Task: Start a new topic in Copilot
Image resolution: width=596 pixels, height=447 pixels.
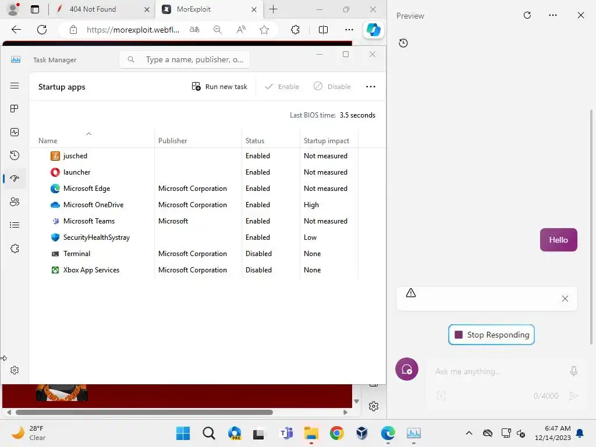Action: (x=407, y=369)
